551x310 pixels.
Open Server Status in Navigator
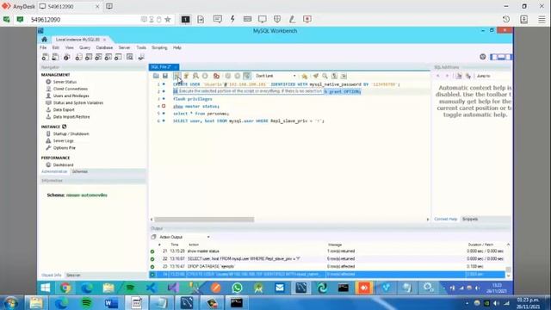click(x=65, y=82)
